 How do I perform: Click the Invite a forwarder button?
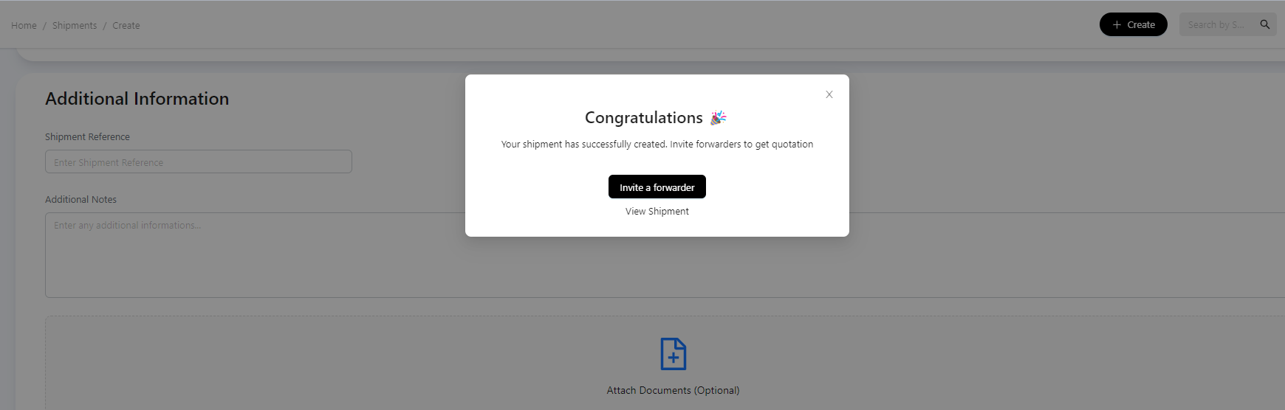[x=657, y=187]
